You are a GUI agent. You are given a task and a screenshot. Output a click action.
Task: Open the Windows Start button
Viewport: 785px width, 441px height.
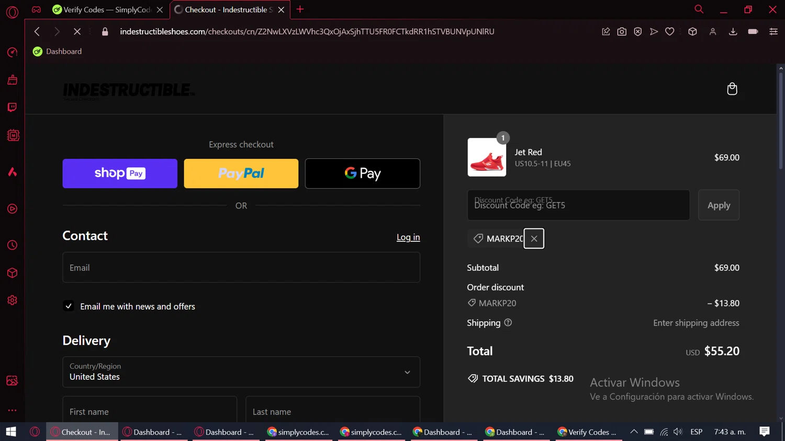point(11,432)
